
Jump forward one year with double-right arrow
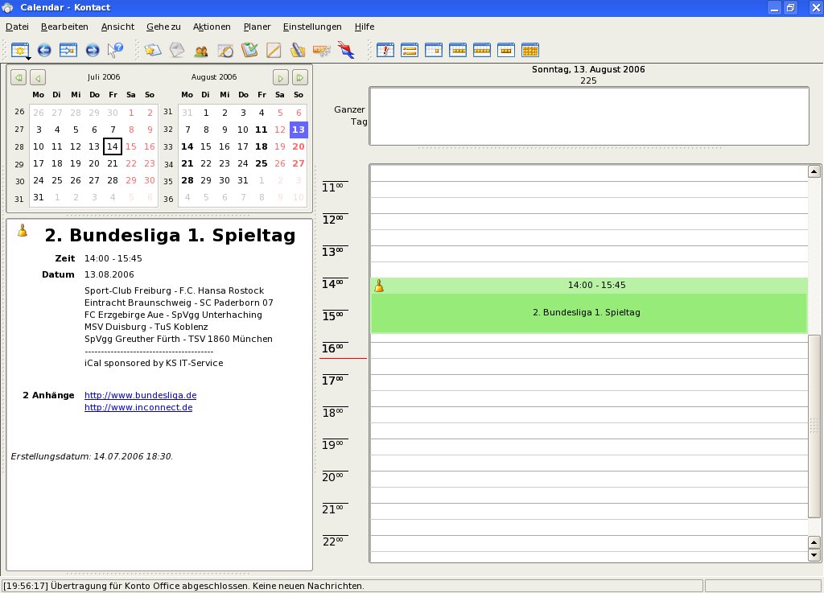(300, 78)
